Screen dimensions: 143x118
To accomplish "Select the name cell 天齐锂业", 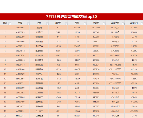I will (x=39, y=41).
